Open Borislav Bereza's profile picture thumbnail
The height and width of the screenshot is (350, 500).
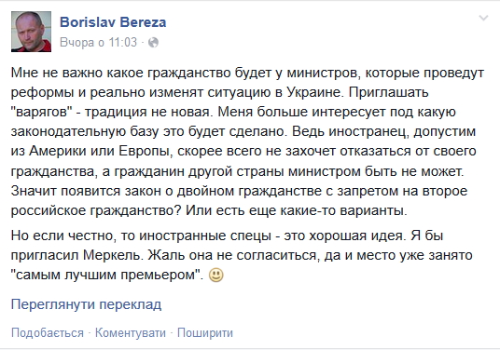point(32,32)
